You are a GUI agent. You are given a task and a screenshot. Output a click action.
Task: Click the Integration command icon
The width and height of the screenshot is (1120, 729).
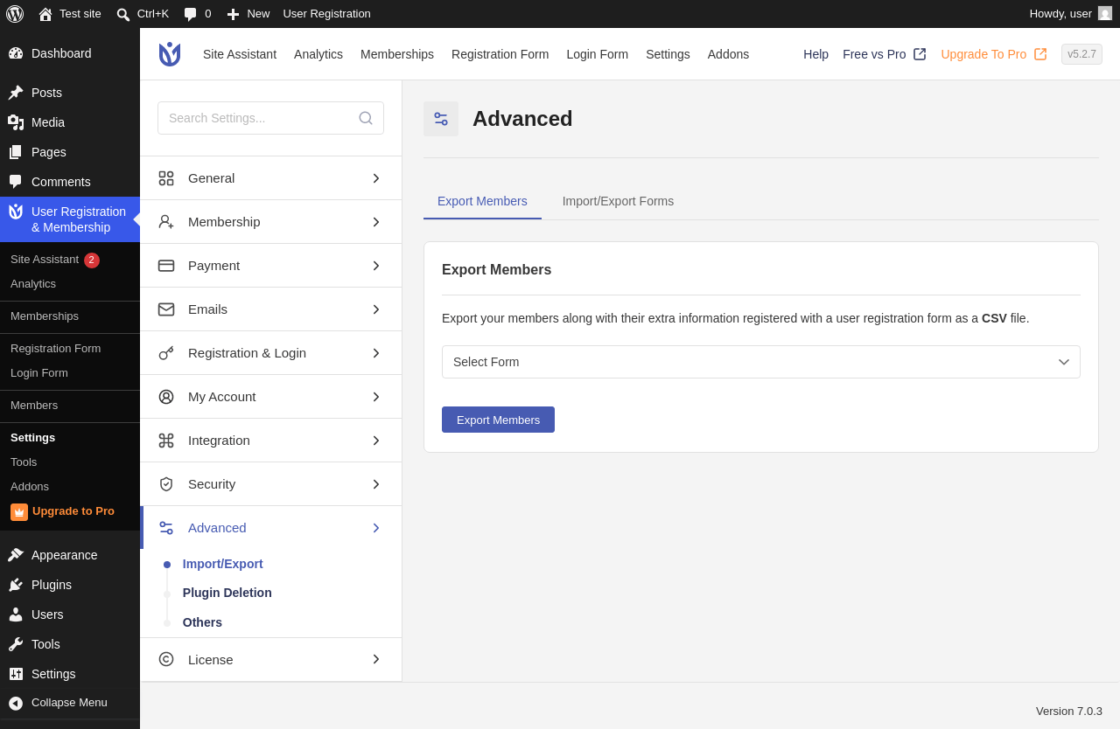(166, 441)
